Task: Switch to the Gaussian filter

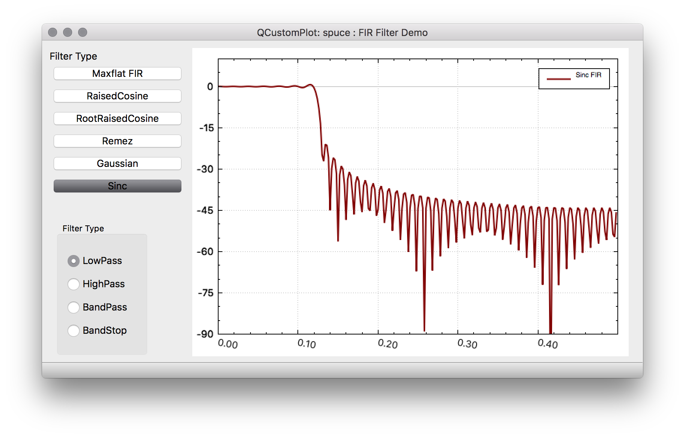Action: coord(117,163)
